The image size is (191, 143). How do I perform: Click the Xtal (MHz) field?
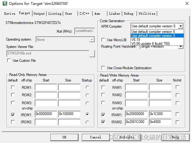click(x=84, y=31)
